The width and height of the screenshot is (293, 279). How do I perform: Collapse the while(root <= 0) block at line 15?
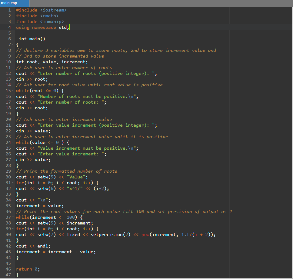tap(13, 91)
